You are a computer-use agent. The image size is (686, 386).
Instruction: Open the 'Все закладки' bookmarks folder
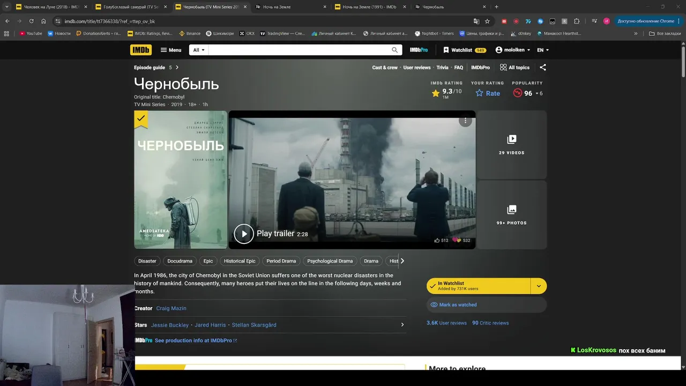[x=665, y=33]
